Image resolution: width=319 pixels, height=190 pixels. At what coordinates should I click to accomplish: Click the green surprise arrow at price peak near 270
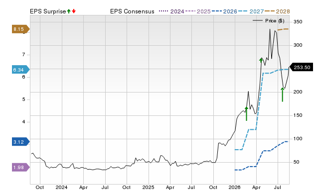coord(261,60)
